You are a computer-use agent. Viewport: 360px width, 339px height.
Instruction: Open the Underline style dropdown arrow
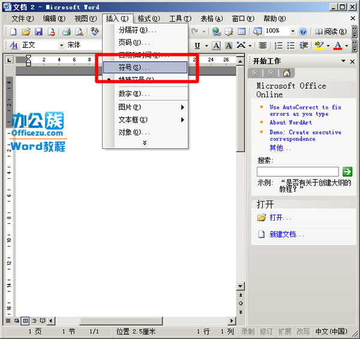(206, 46)
